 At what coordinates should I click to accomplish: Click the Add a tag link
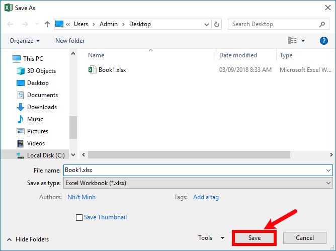[x=206, y=197]
